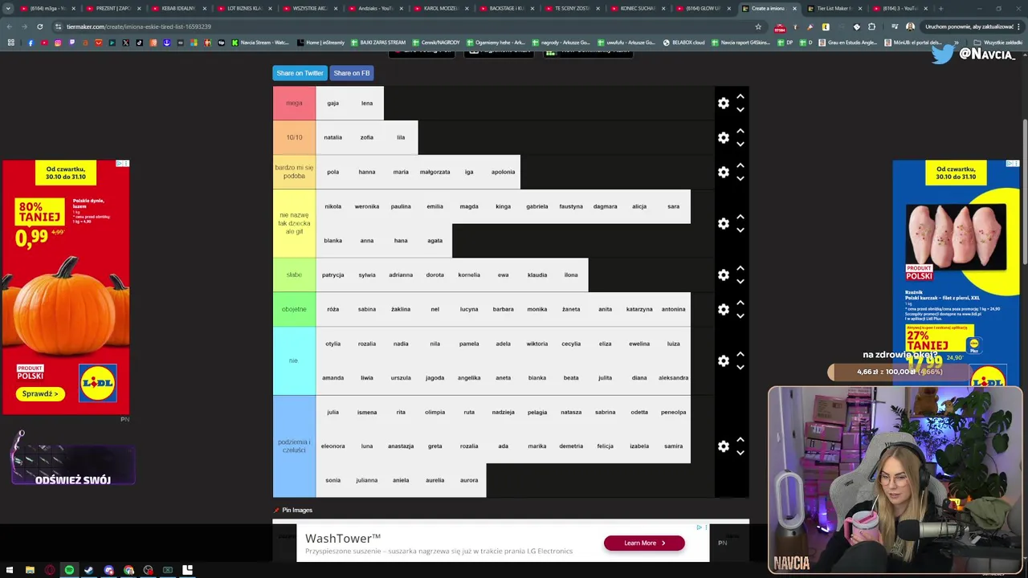Select the 'gaja' name tile
Image resolution: width=1028 pixels, height=578 pixels.
332,103
